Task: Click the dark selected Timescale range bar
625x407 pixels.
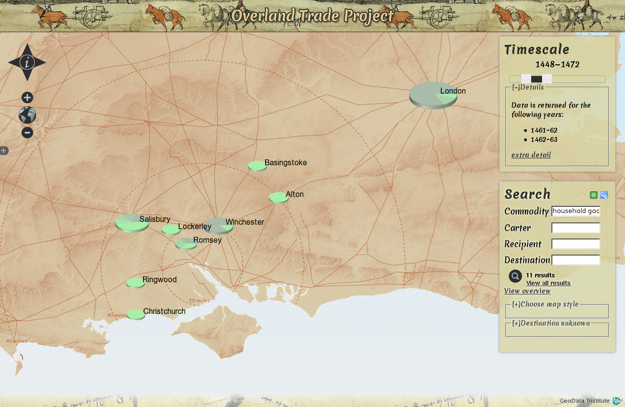Action: 537,79
